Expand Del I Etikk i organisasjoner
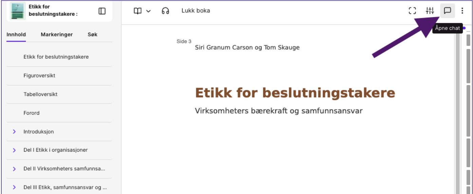 click(14, 150)
